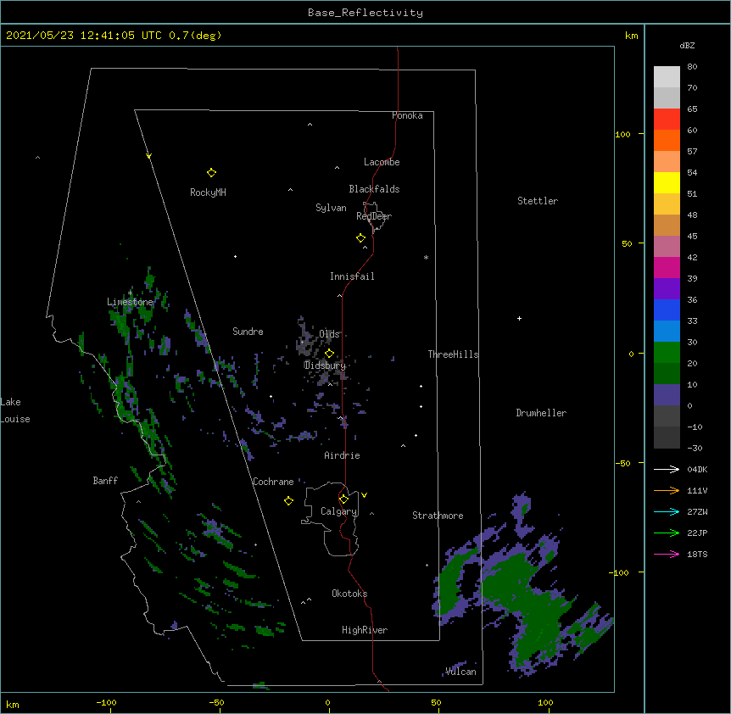Viewport: 731px width, 714px height.
Task: Click the yellow diamond marker beside Olds
Action: point(329,354)
